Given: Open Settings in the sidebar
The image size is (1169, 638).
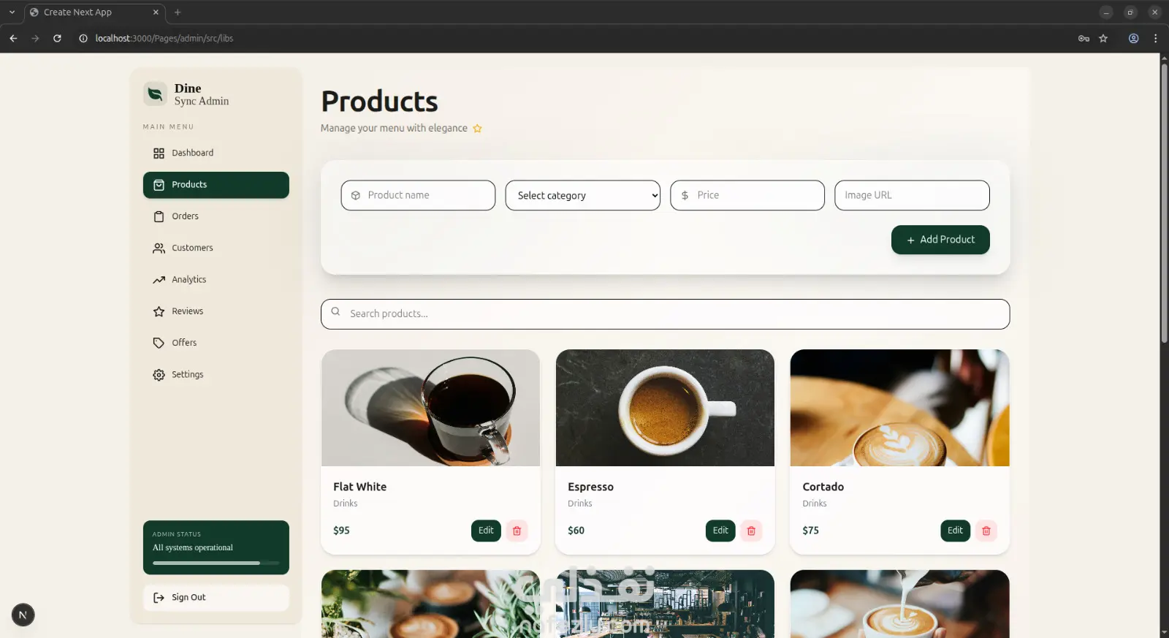Looking at the screenshot, I should tap(216, 375).
